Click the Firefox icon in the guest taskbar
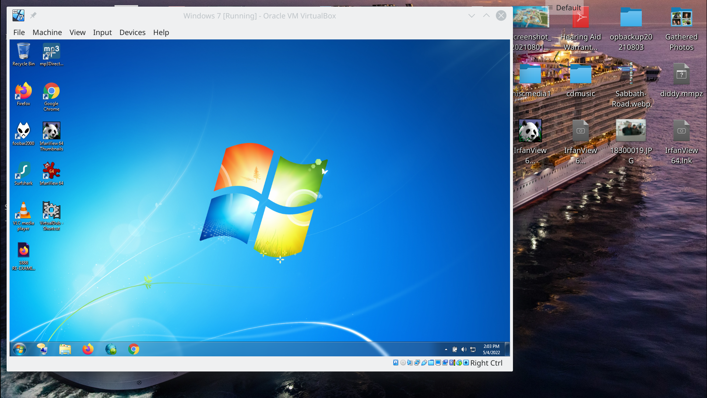Viewport: 707px width, 398px height. tap(88, 349)
